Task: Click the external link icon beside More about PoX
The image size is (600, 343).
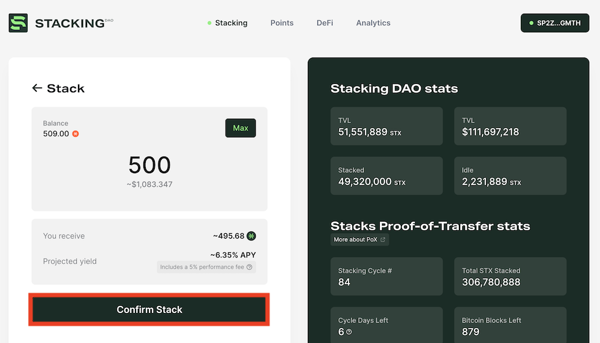Action: tap(383, 240)
